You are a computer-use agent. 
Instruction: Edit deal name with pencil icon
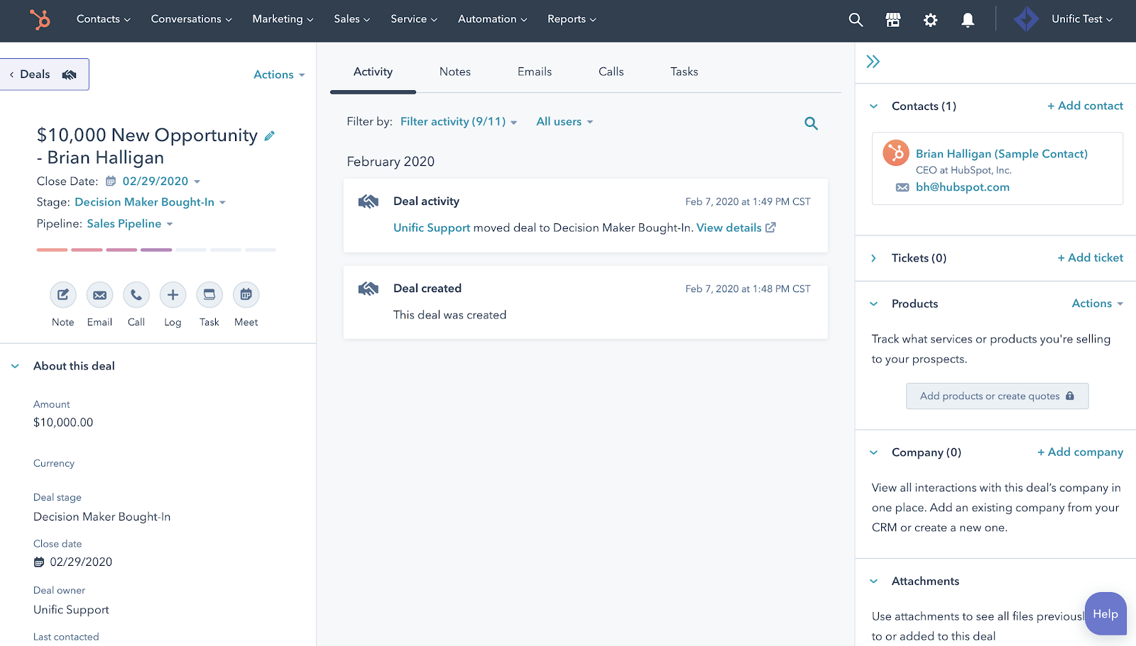[x=270, y=135]
